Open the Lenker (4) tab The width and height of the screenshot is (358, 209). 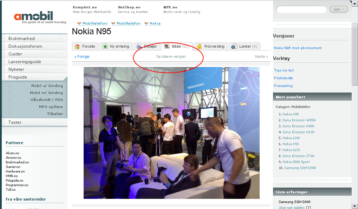pos(245,46)
